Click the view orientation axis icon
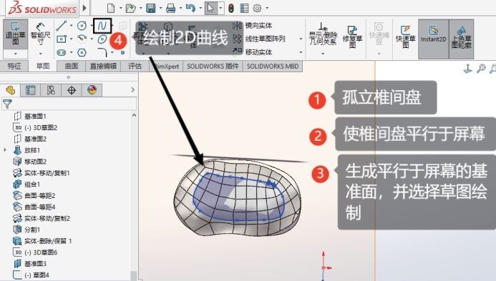 [468, 68]
